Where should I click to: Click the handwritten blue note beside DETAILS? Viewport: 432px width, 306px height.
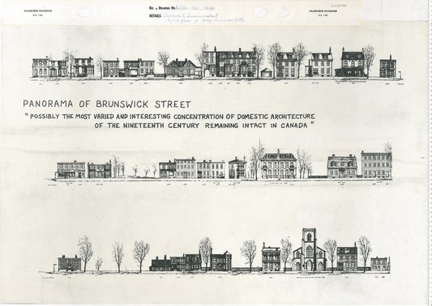pyautogui.click(x=204, y=18)
